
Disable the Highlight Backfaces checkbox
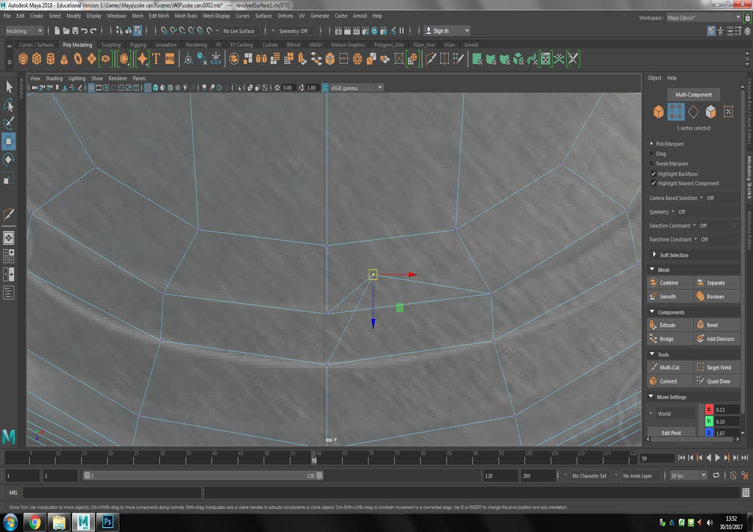(654, 174)
